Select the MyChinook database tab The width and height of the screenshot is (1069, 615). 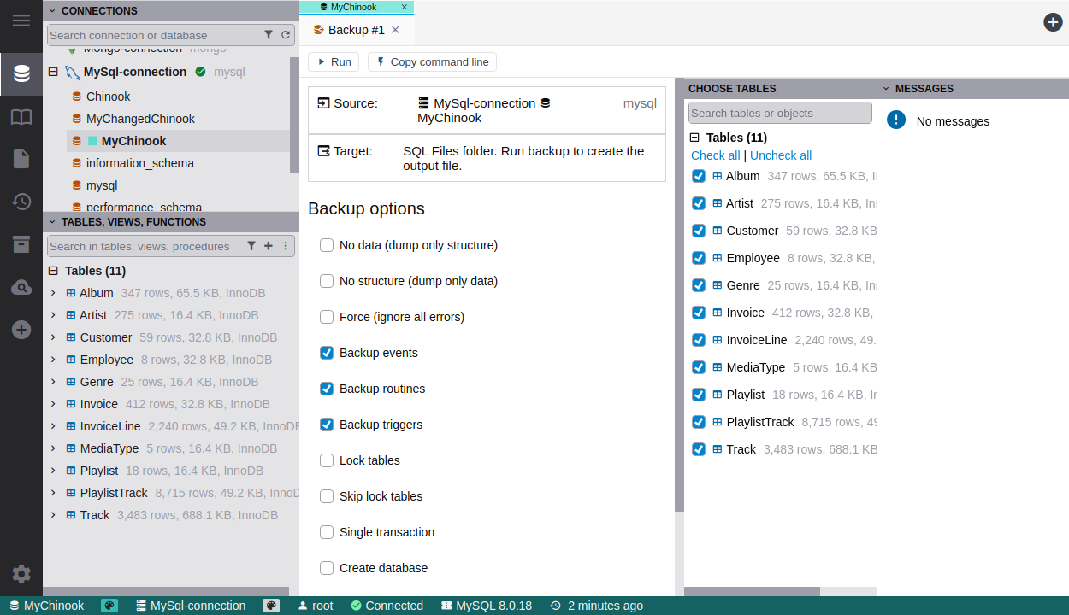(x=353, y=7)
